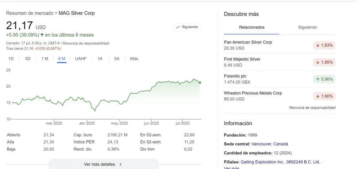This screenshot has height=169, width=356.
Task: Click the Descubre más heading
Action: [x=241, y=14]
